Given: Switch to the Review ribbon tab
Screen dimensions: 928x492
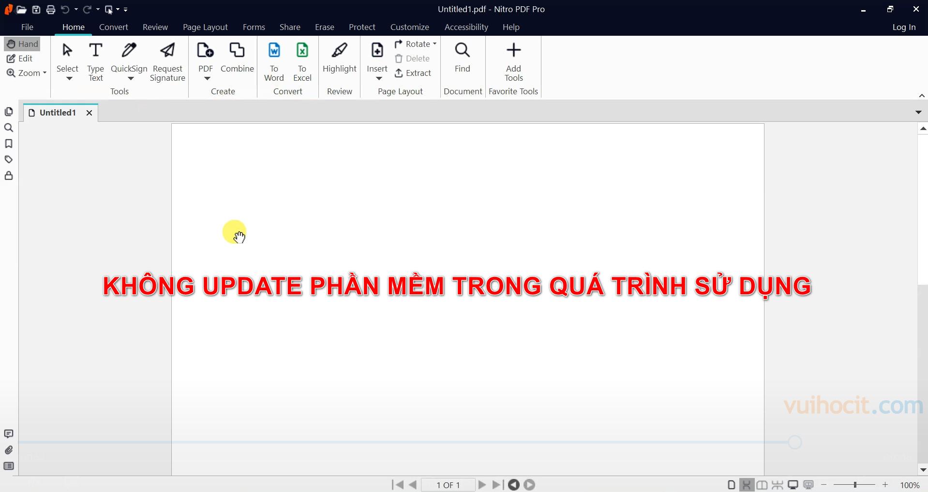Looking at the screenshot, I should point(155,27).
